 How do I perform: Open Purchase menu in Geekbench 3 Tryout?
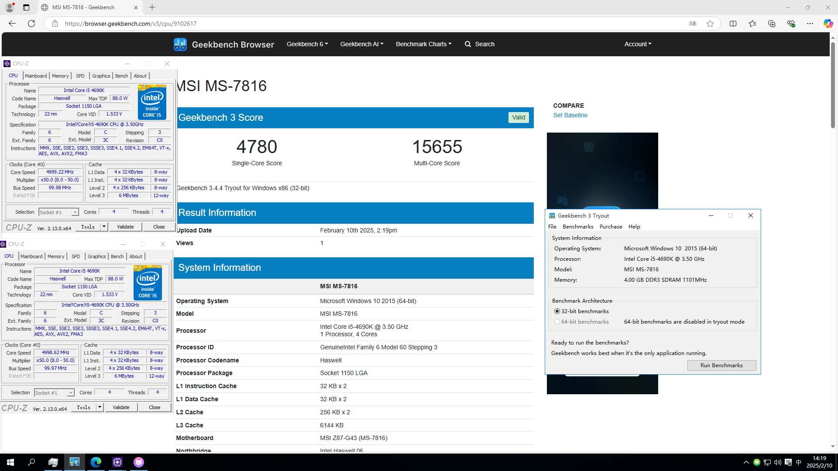pos(611,227)
